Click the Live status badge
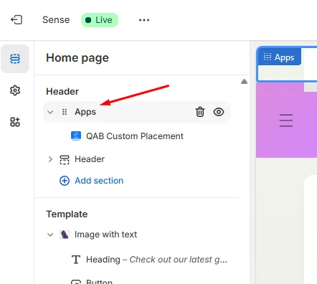 click(x=100, y=20)
